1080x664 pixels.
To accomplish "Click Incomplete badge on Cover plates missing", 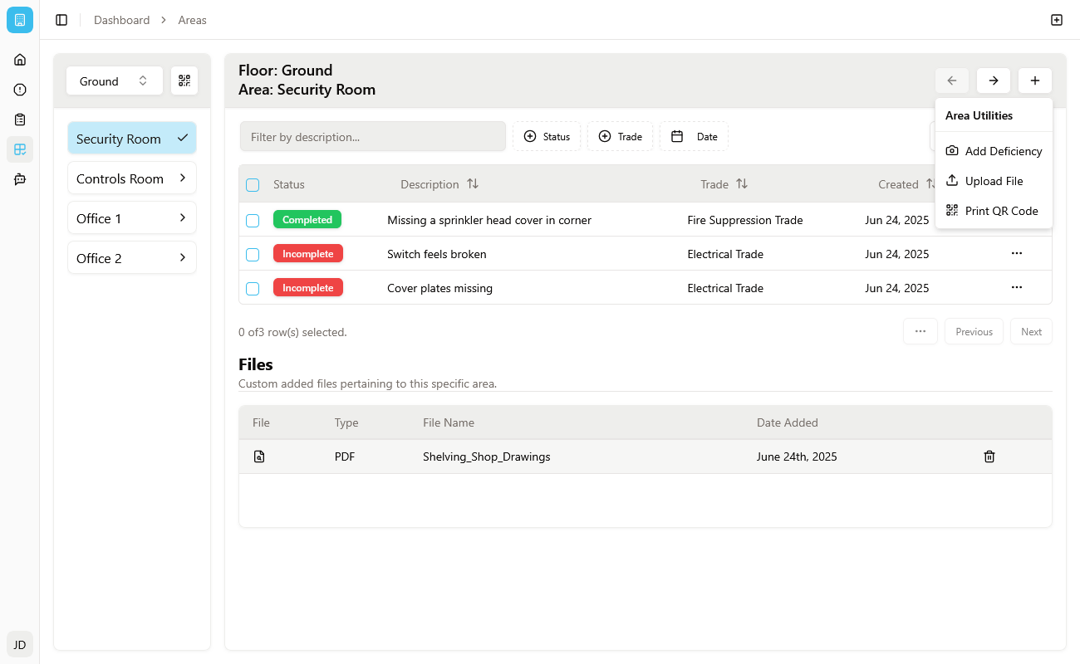I will pyautogui.click(x=308, y=288).
